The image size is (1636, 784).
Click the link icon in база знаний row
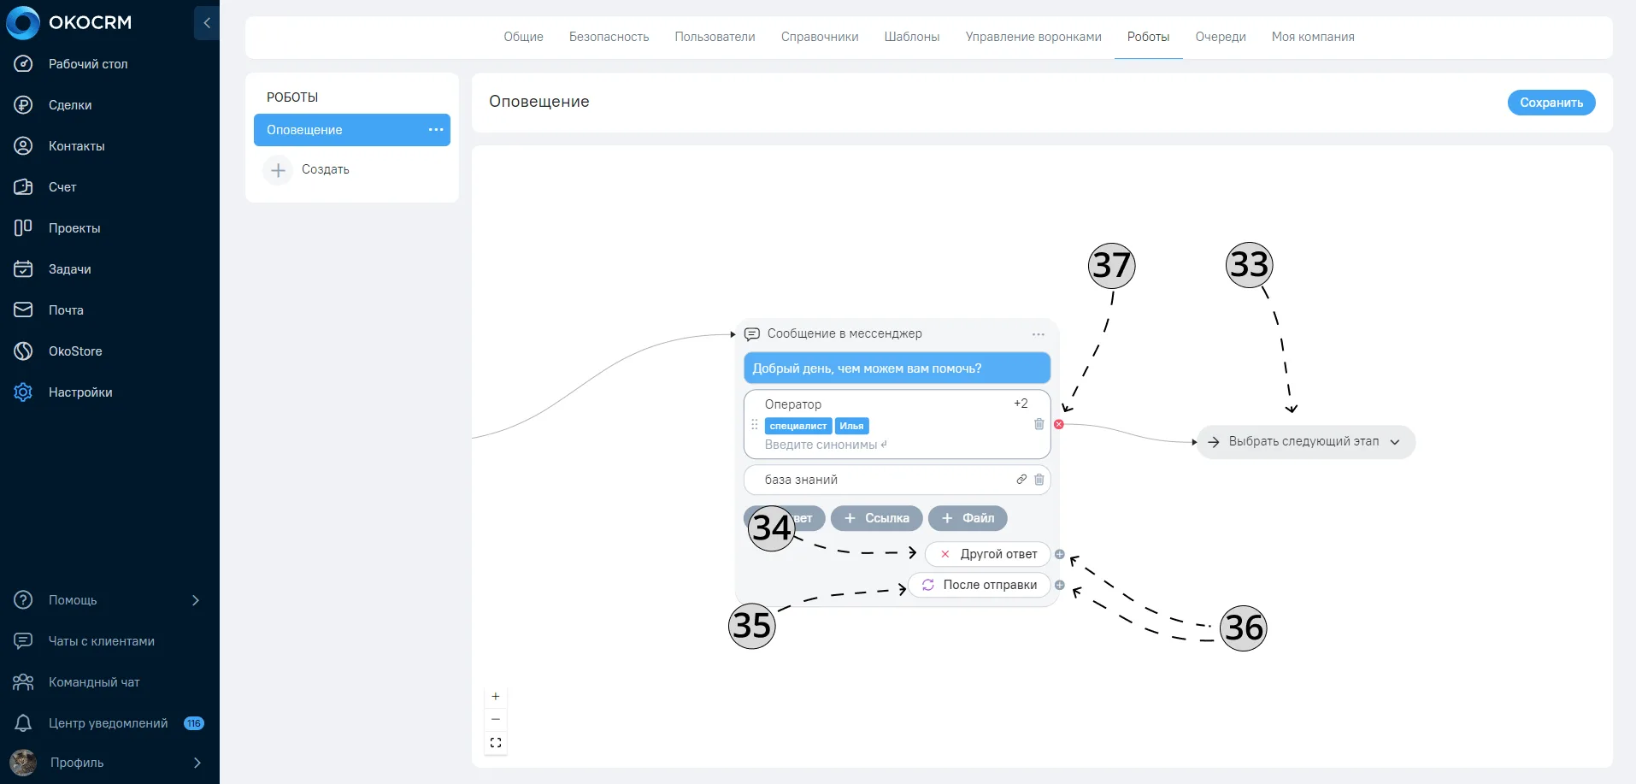coord(1021,480)
